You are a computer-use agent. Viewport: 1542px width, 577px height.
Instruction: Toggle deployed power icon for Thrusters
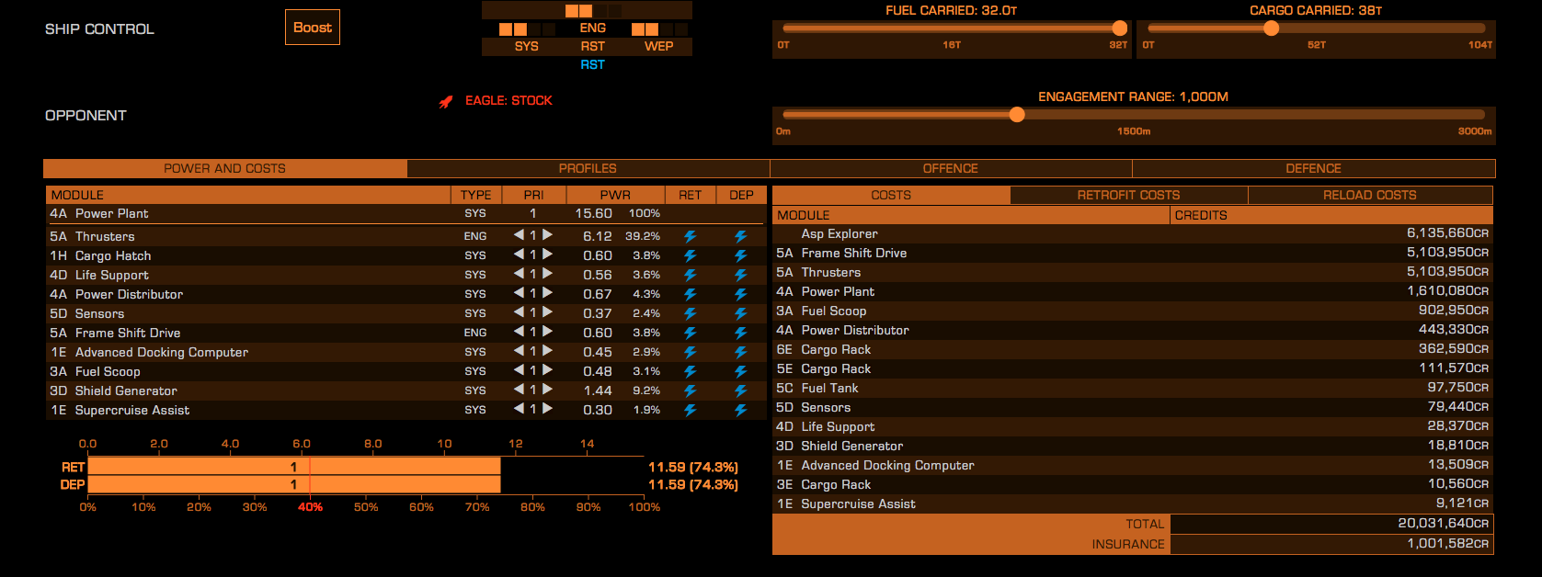[x=740, y=236]
